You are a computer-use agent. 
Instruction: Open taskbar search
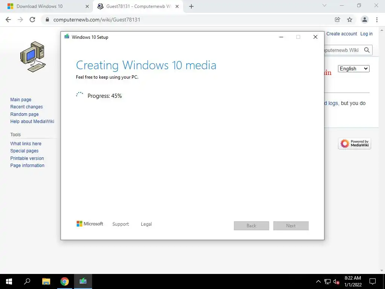point(27,281)
